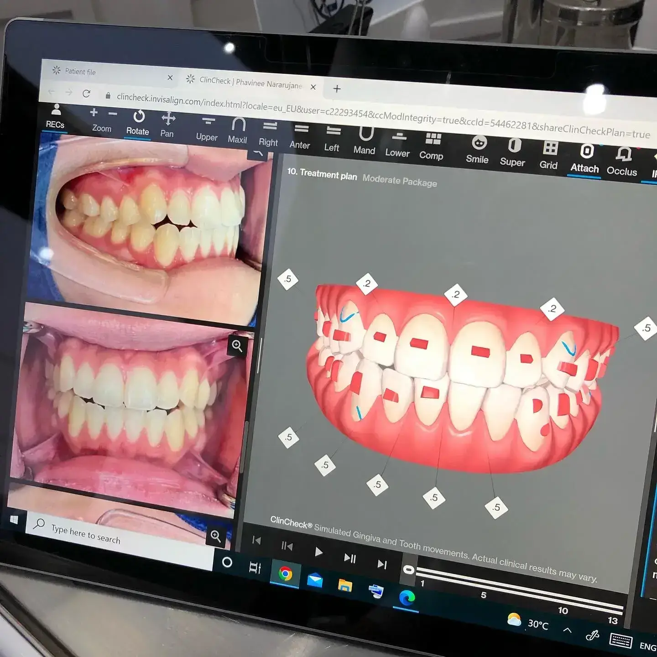This screenshot has height=657, width=657.
Task: Close the Patient file tab
Action: coord(170,78)
